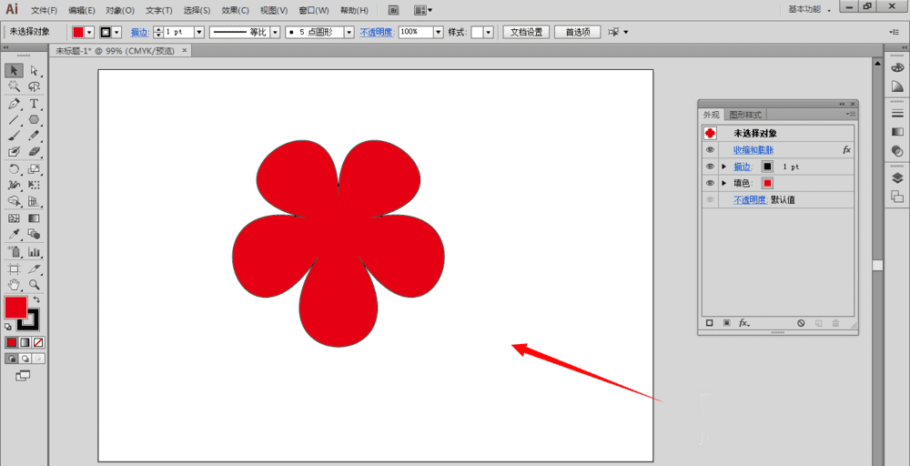
Task: Select the Selection (black arrow) tool
Action: (x=14, y=71)
